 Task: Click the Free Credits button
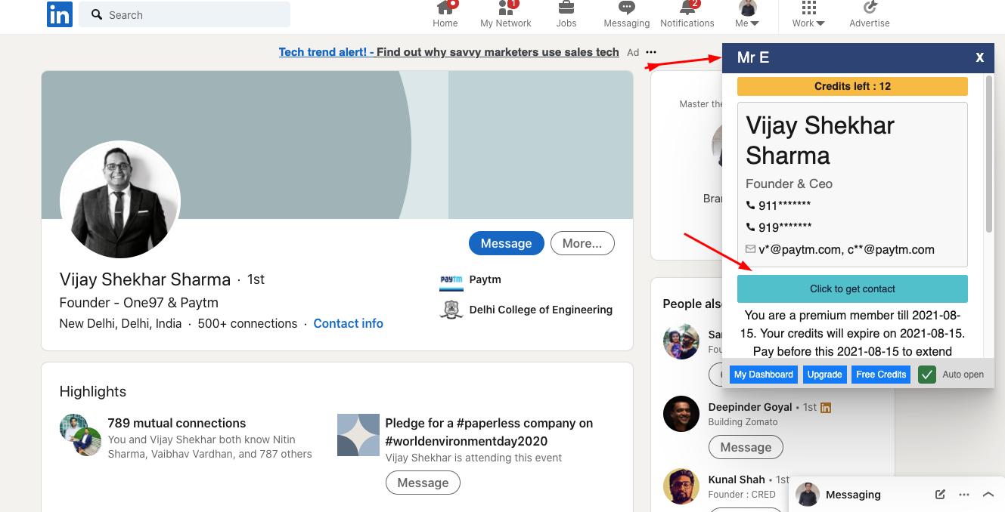coord(881,375)
